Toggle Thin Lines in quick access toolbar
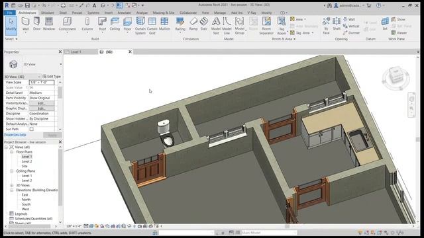424x238 pixels. point(119,5)
